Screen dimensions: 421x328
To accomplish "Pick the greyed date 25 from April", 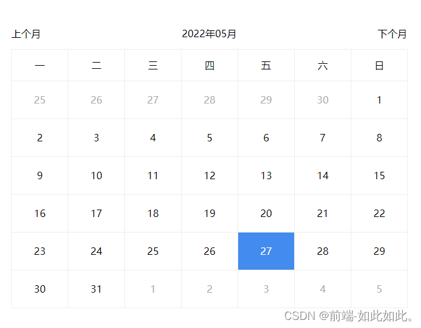I will [x=40, y=100].
